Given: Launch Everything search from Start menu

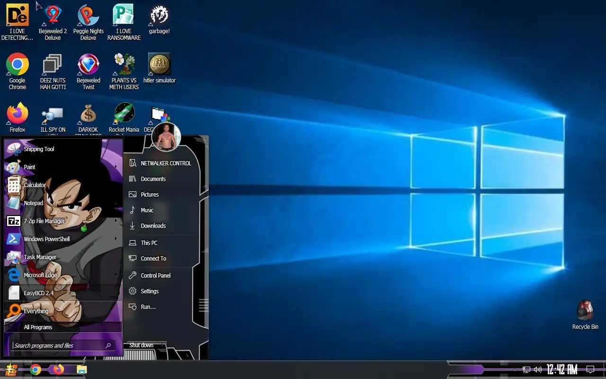Looking at the screenshot, I should (63, 311).
